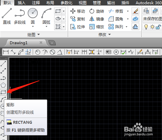Expand the Circle (圆) options arrow

[33, 26]
